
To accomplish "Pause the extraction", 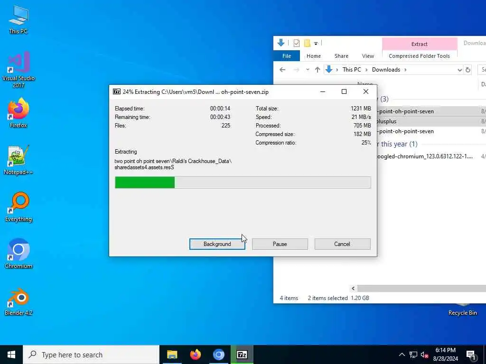I will 280,244.
